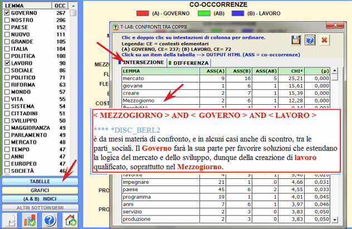
Task: Open the help question mark icon bottom left
Action: (x=49, y=220)
